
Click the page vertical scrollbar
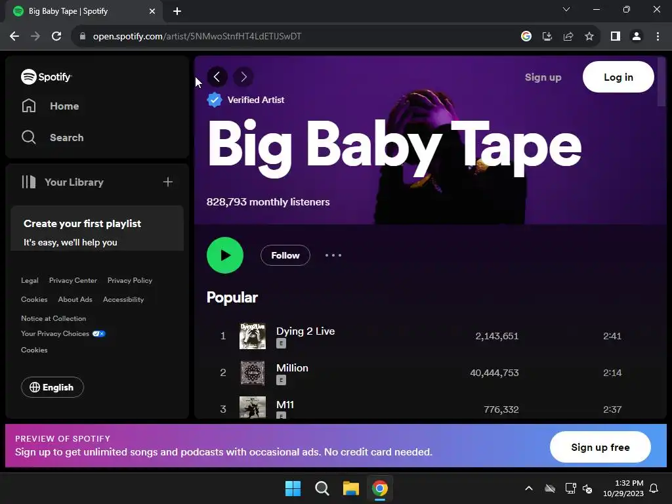(x=661, y=81)
